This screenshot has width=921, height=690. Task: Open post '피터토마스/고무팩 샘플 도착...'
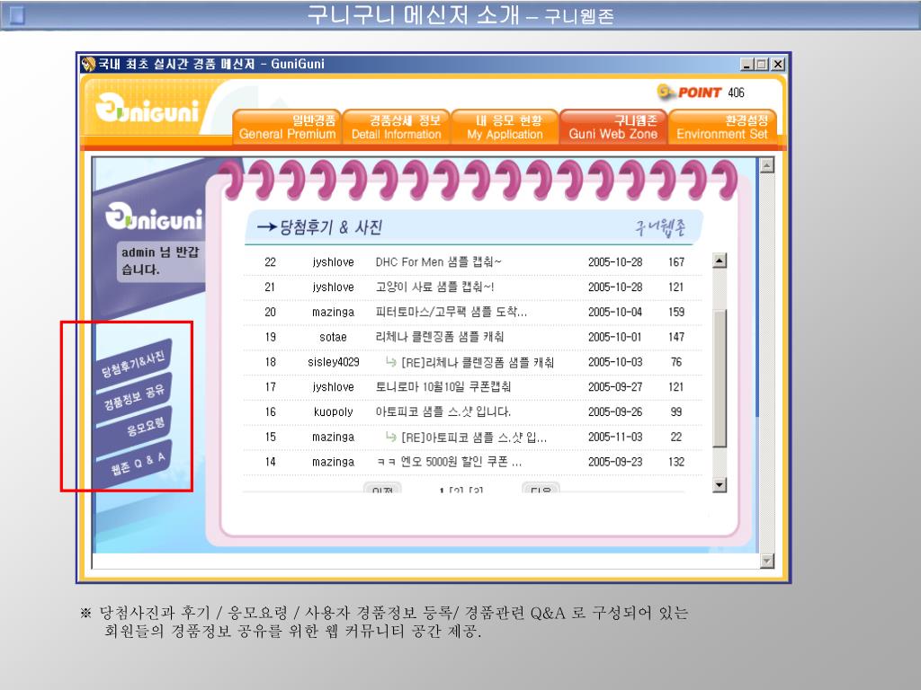click(452, 312)
